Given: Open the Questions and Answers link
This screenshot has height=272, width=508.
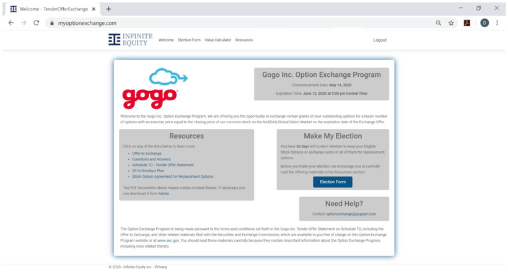Looking at the screenshot, I should (151, 159).
